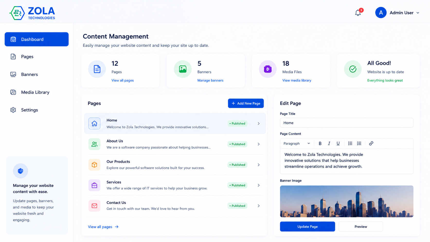Image resolution: width=430 pixels, height=242 pixels.
Task: Open Media Library in the sidebar
Action: click(37, 92)
